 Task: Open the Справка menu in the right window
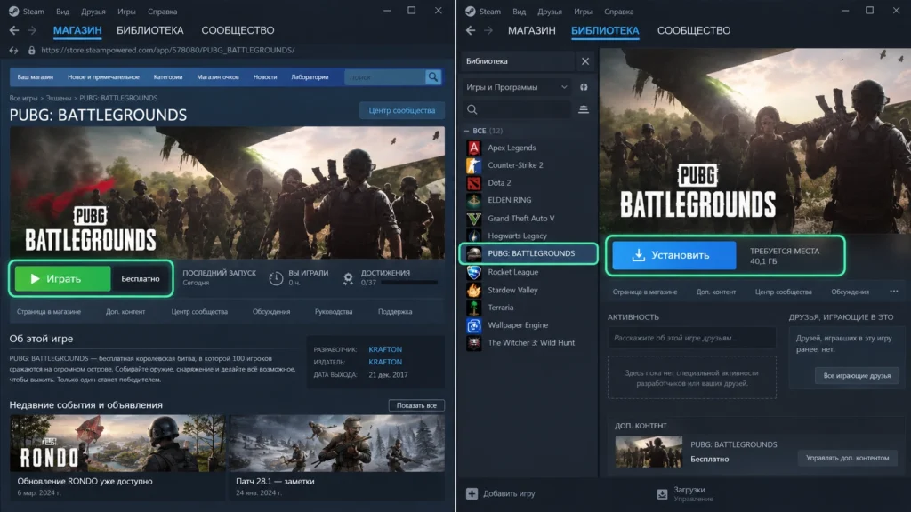[x=619, y=12]
